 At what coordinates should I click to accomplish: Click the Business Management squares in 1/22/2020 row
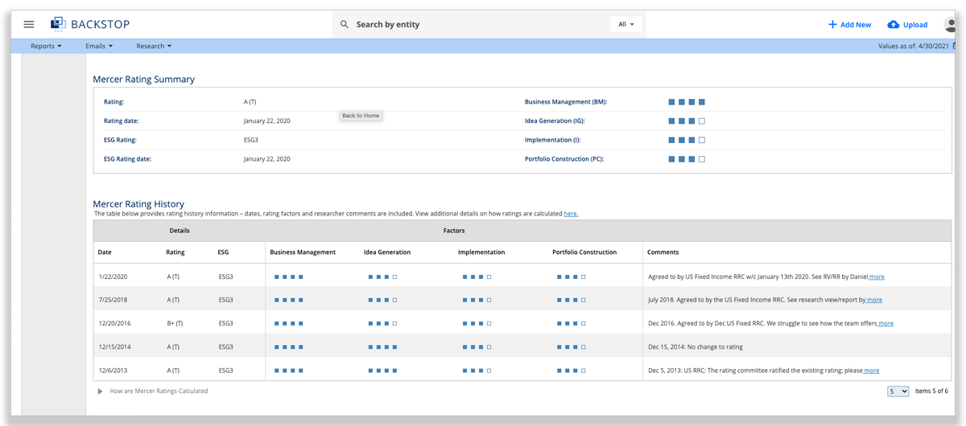(x=288, y=276)
